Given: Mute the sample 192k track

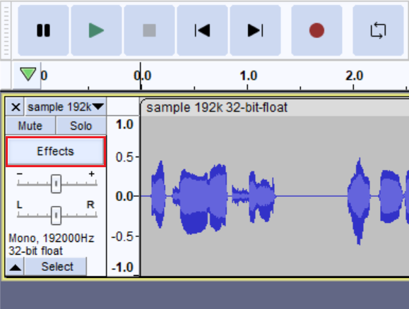Looking at the screenshot, I should point(30,126).
